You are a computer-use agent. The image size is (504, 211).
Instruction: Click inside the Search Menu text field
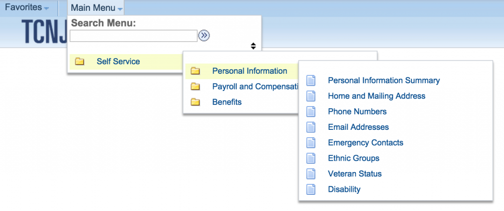tap(133, 36)
